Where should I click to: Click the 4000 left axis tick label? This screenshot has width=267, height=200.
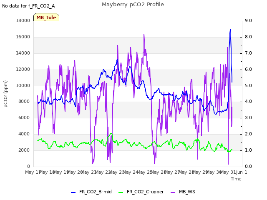click(x=24, y=134)
